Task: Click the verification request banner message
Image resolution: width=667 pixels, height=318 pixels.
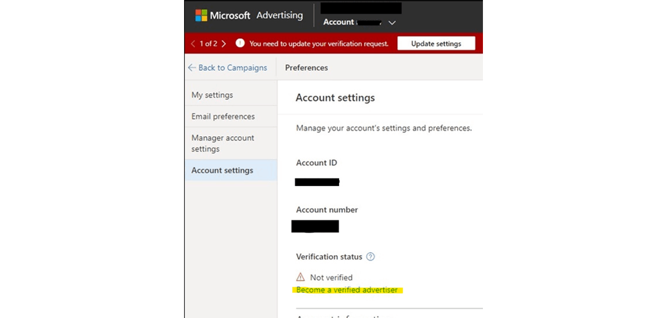Action: 319,44
